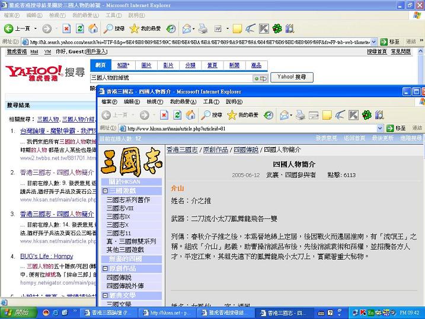Click Refresh icon in Yahoo search window toolbar
The height and width of the screenshot is (319, 425).
[x=79, y=28]
